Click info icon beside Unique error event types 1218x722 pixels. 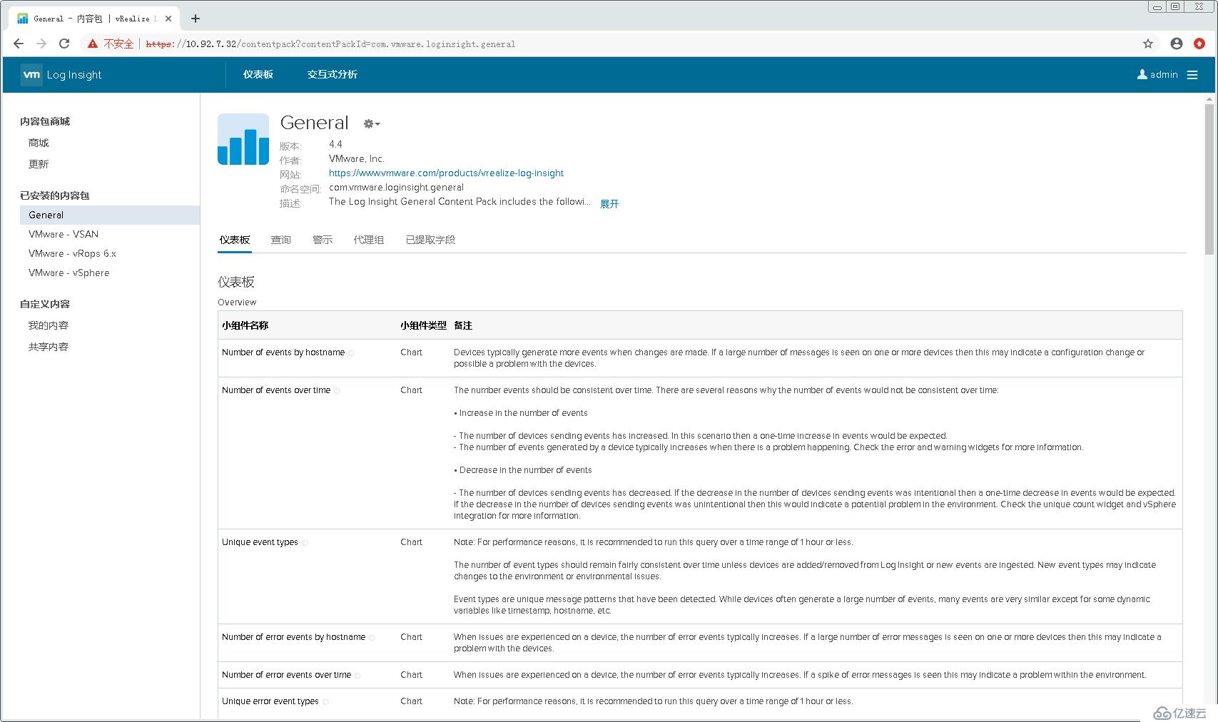(325, 702)
